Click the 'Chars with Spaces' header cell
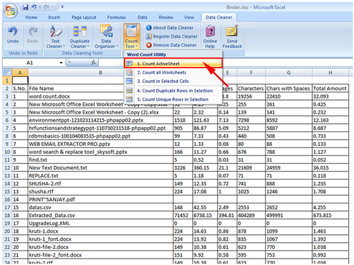This screenshot has height=265, width=354. coord(289,89)
